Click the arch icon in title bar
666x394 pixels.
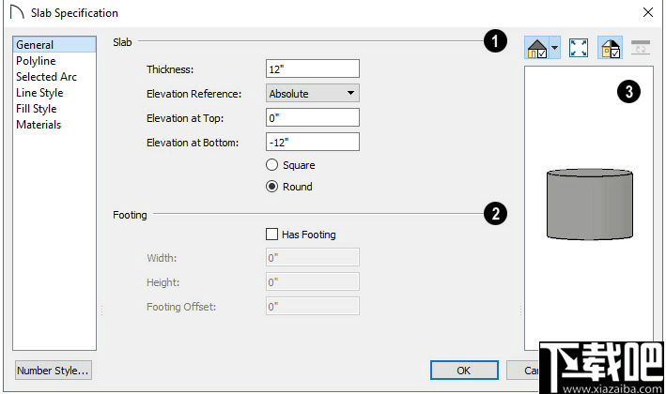[16, 13]
